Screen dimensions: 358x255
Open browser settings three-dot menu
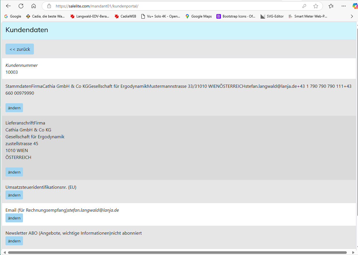pos(344,6)
